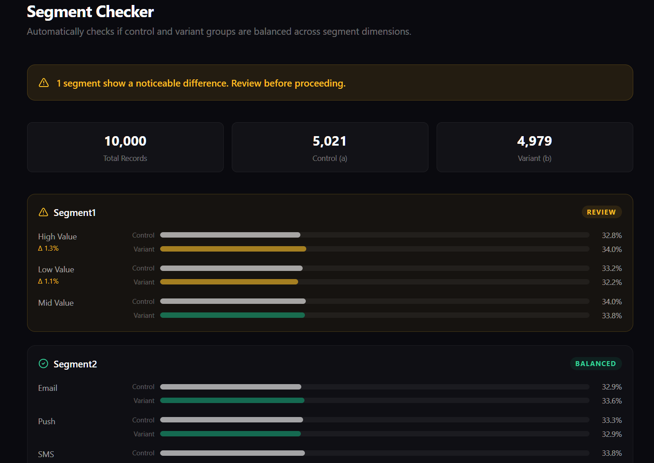This screenshot has width=654, height=463.
Task: Click the green check icon beside Segment2
Action: [43, 363]
